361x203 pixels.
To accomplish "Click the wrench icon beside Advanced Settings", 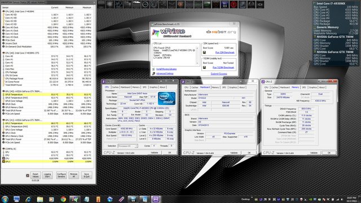I will tap(153, 73).
